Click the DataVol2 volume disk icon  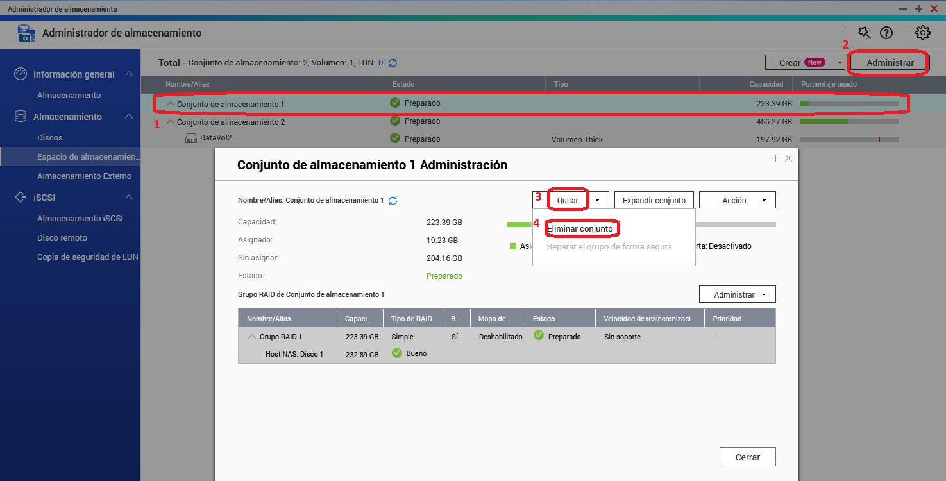coord(190,138)
